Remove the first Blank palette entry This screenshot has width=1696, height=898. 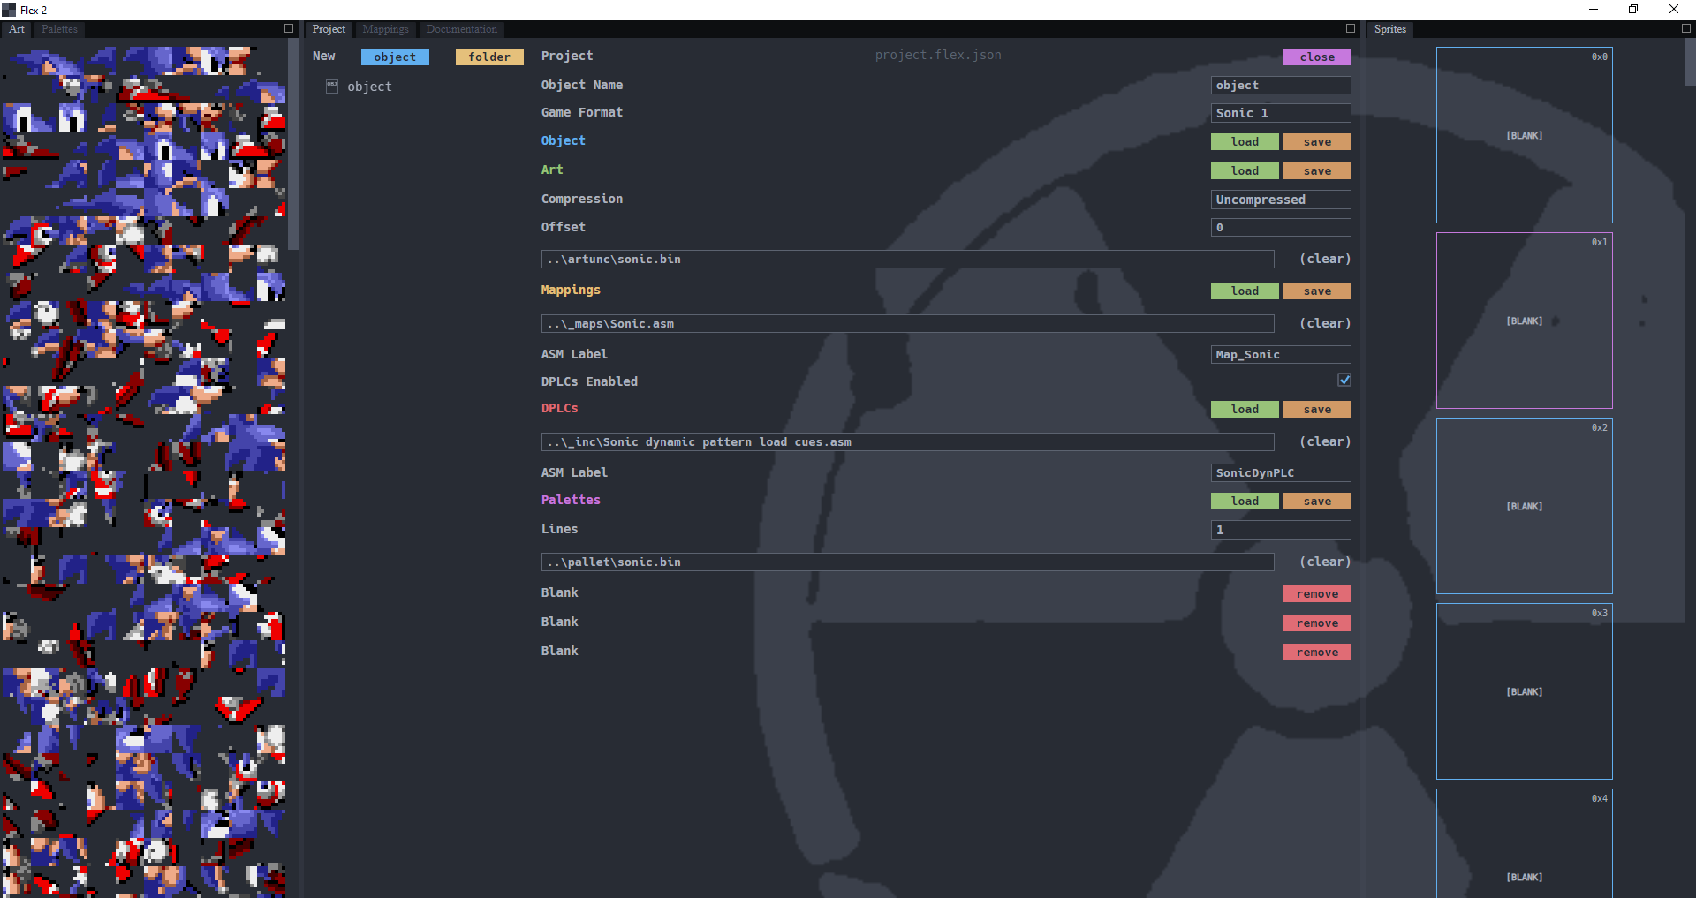(1317, 594)
